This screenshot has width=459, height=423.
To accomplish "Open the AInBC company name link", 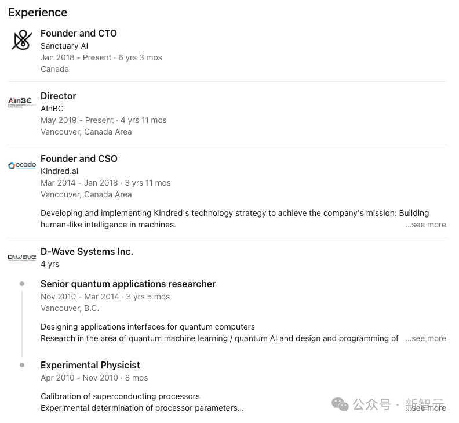I will (52, 109).
